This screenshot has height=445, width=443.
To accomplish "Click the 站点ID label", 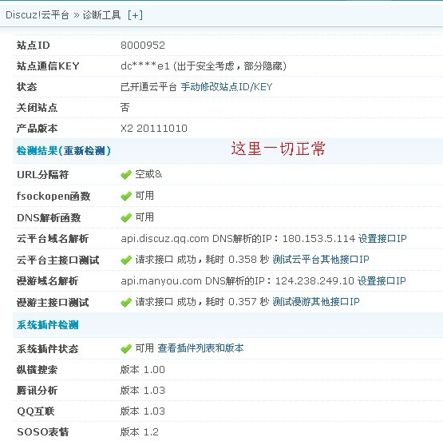I will point(34,46).
